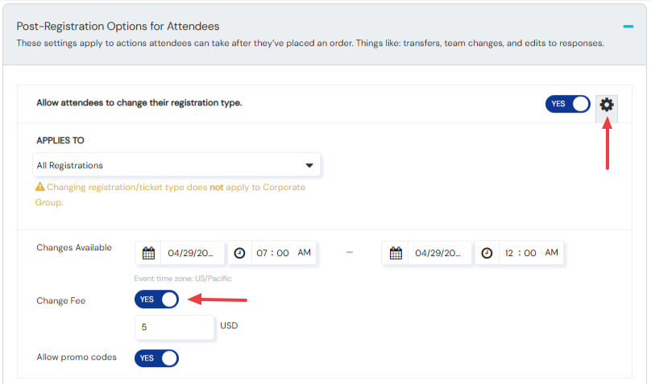Viewport: 651px width, 384px height.
Task: Collapse Post-Registration Options section minus icon
Action: pyautogui.click(x=628, y=27)
